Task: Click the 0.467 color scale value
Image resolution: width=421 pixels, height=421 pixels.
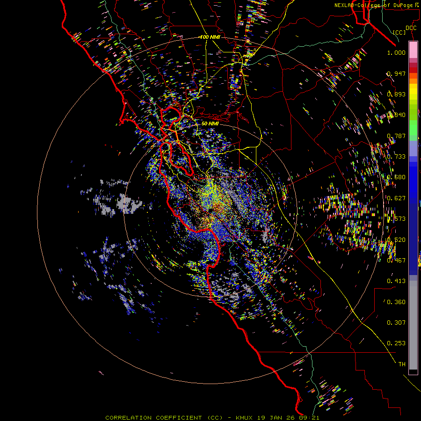Action: 396,261
